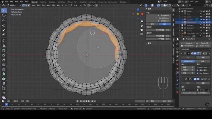The width and height of the screenshot is (212, 119).
Task: Remove the boolean modifier with X
Action: point(209,79)
